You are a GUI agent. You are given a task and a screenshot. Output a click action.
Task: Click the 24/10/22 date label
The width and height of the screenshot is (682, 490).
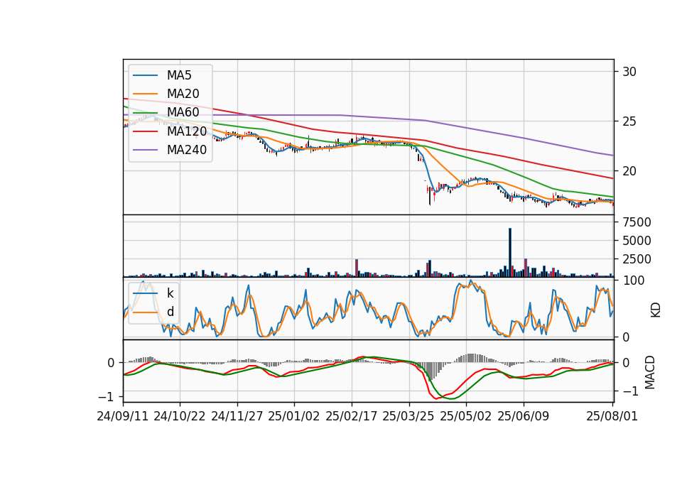180,416
